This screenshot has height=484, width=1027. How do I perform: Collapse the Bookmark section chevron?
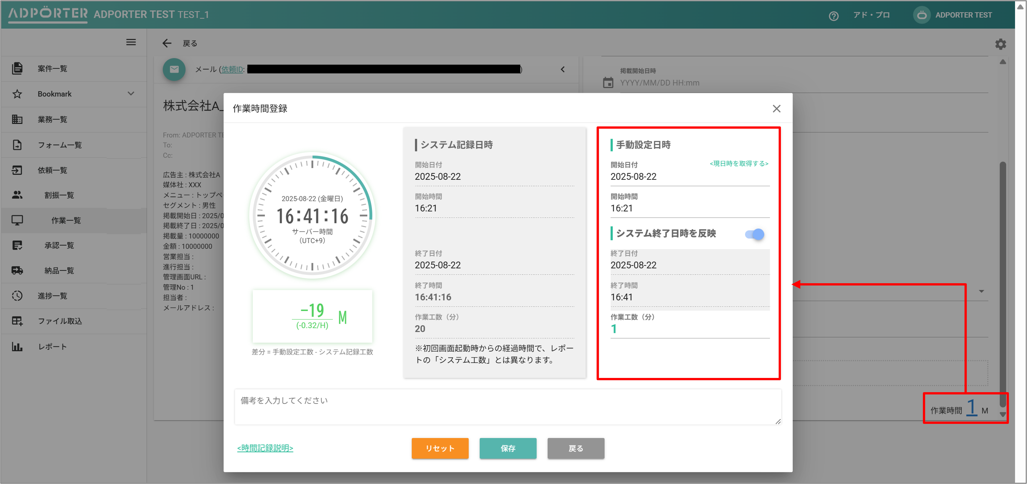(x=131, y=94)
